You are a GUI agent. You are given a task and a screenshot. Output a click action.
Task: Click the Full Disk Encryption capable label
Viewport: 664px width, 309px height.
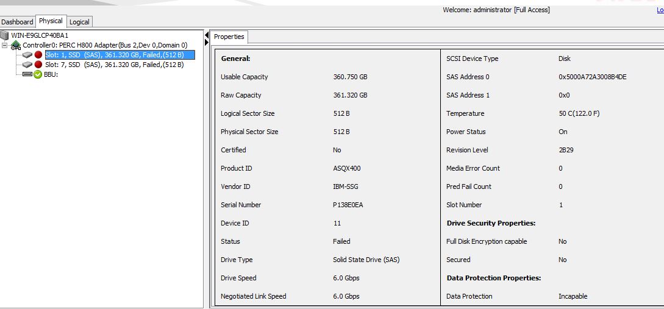(x=487, y=241)
